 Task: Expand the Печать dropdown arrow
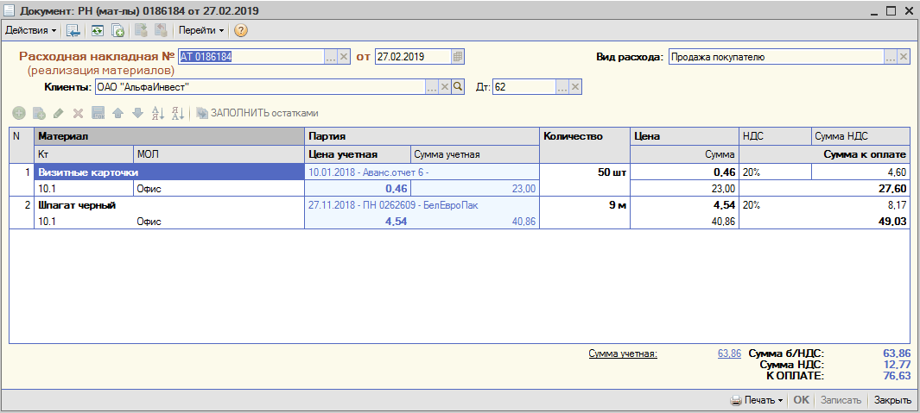[x=780, y=401]
